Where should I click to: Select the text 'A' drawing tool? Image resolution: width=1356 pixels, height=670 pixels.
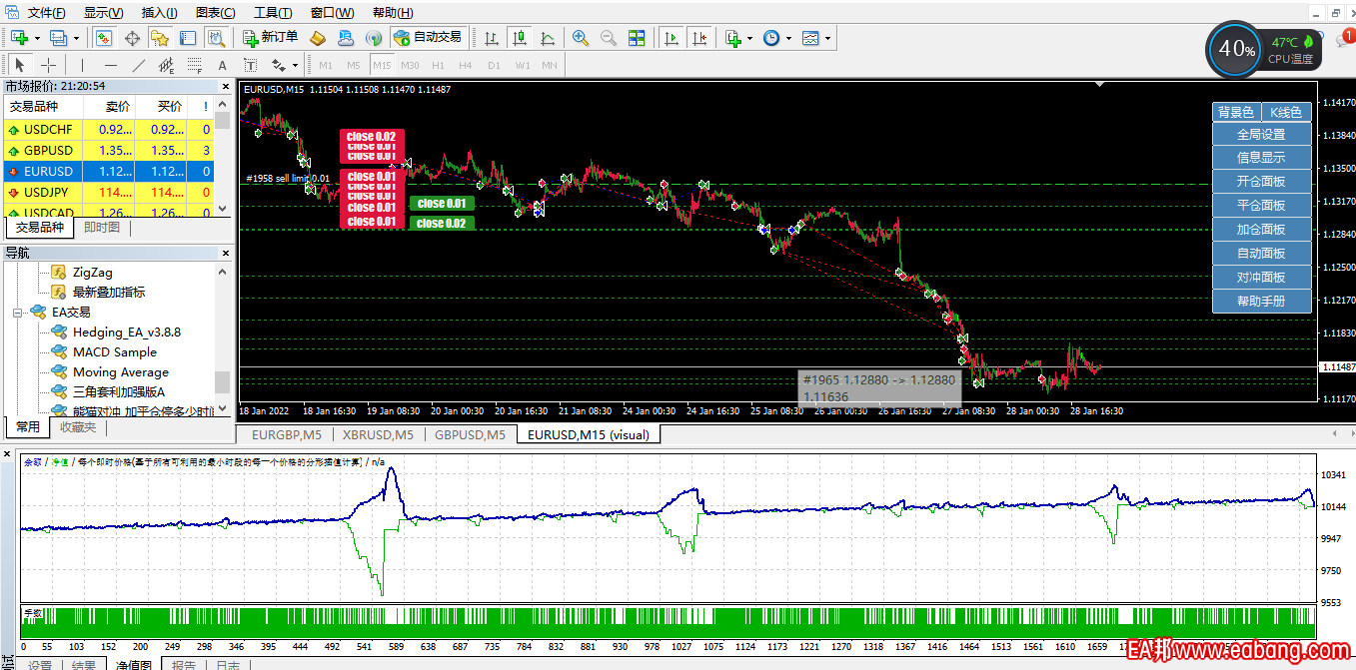[223, 65]
